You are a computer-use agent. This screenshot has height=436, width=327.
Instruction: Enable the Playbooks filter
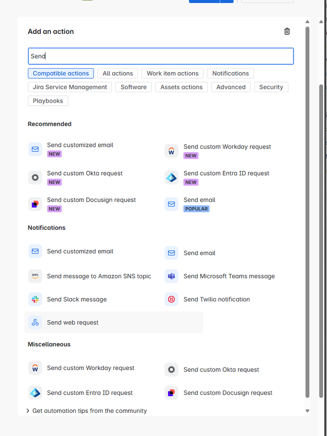(x=48, y=100)
